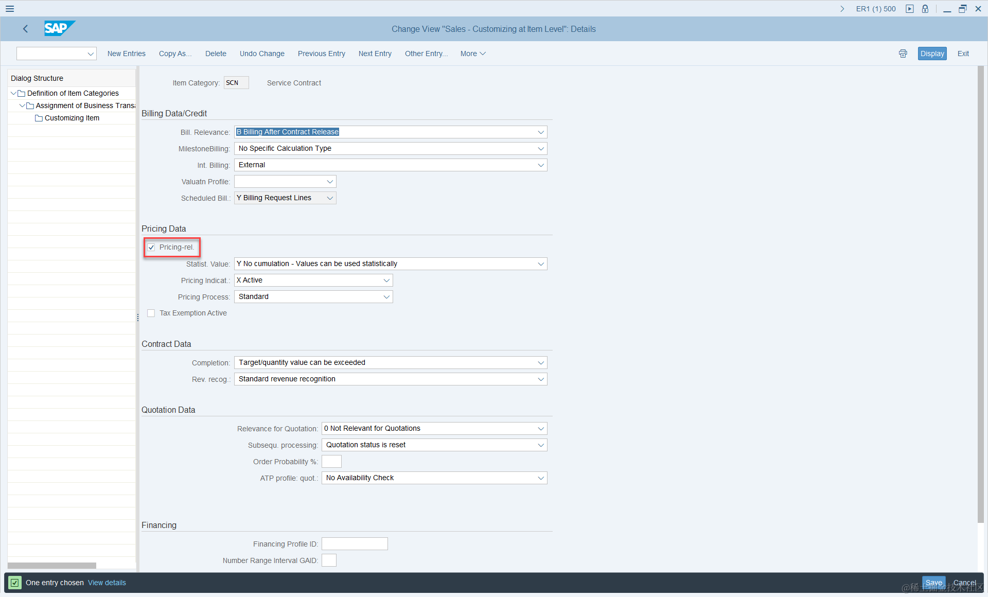Screen dimensions: 988x597
Task: Expand the Rev. recog. dropdown list
Action: point(541,379)
